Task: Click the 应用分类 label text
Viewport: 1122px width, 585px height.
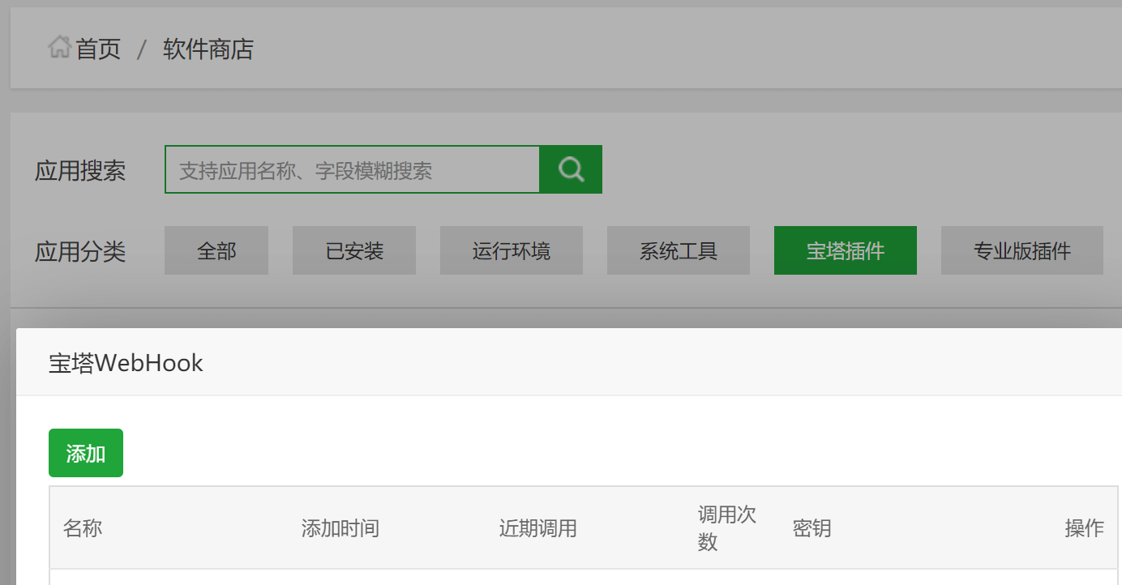Action: click(80, 252)
